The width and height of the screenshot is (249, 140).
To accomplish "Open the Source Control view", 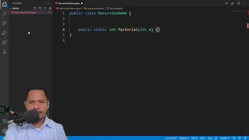I will point(4,23).
